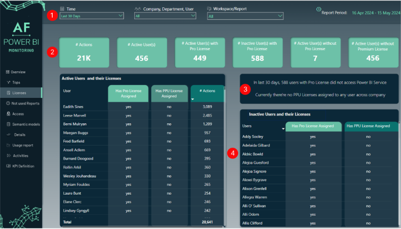Click the Access lock icon
401x229 pixels.
pyautogui.click(x=8, y=114)
